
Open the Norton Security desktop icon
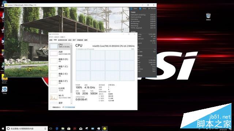click(4, 79)
